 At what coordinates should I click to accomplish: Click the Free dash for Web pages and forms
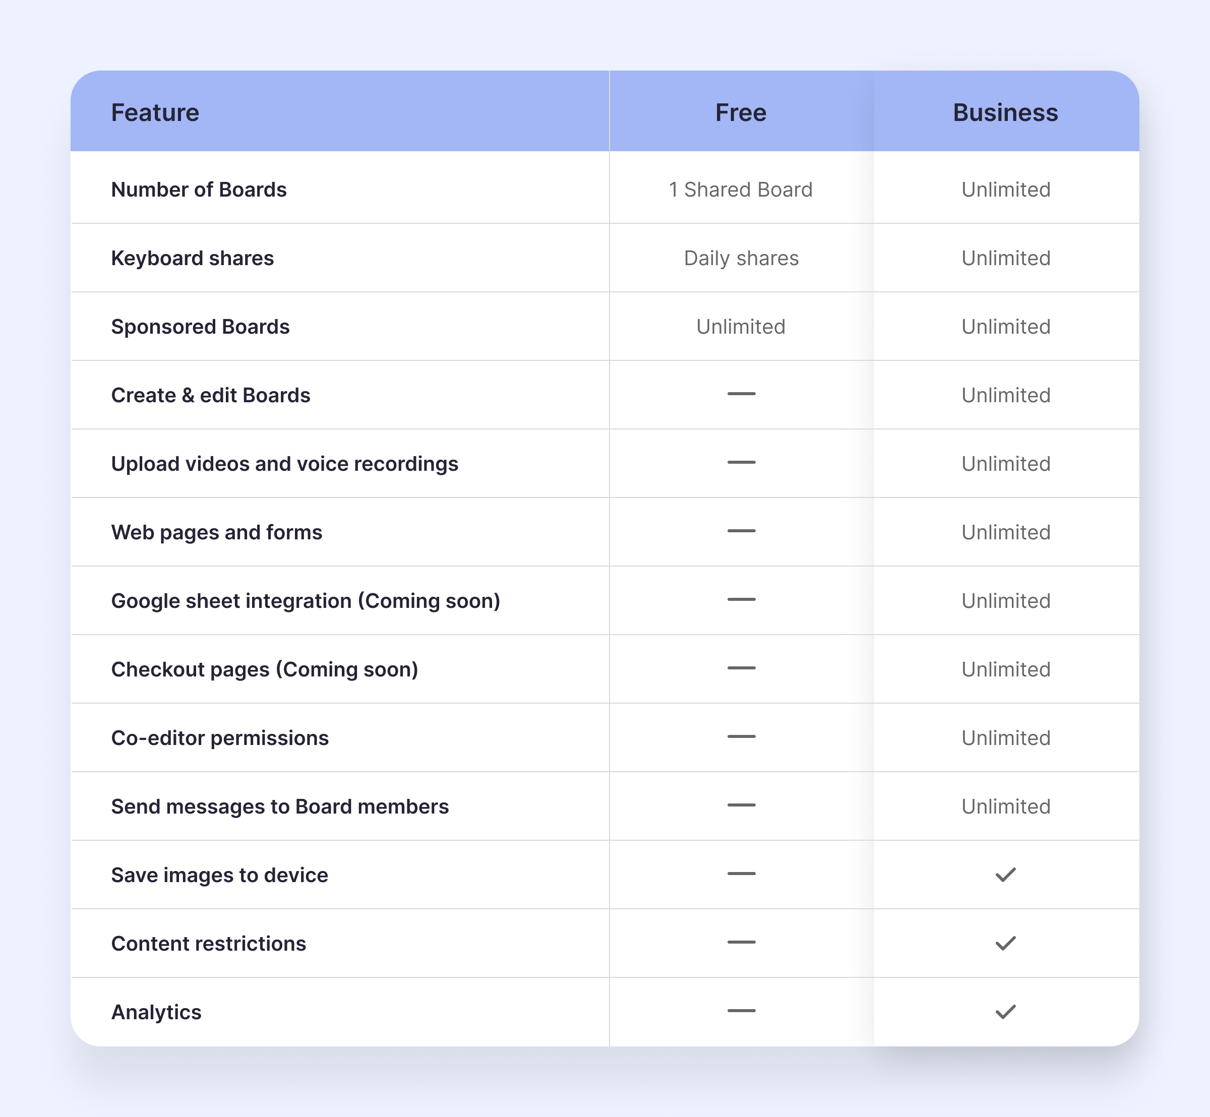click(x=741, y=531)
